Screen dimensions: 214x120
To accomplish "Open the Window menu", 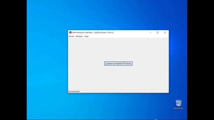I will point(79,36).
